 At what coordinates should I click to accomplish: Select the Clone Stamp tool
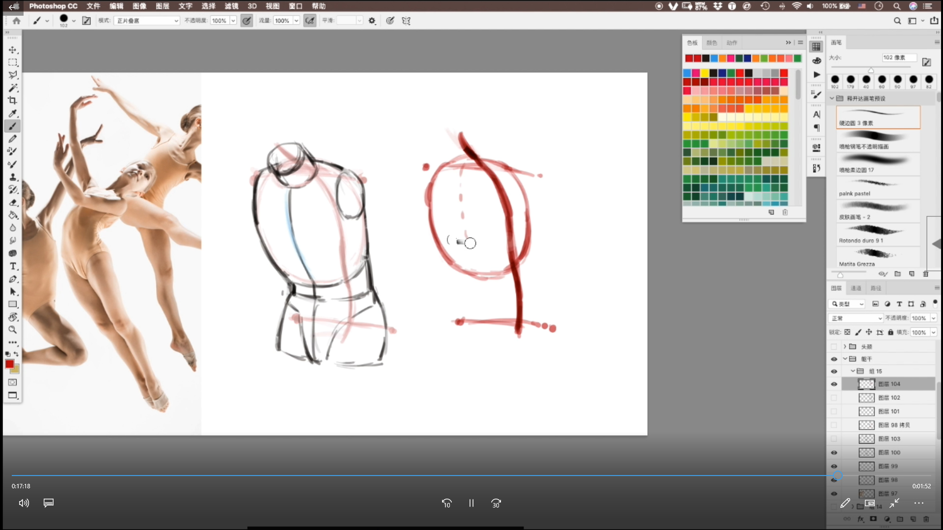[13, 177]
